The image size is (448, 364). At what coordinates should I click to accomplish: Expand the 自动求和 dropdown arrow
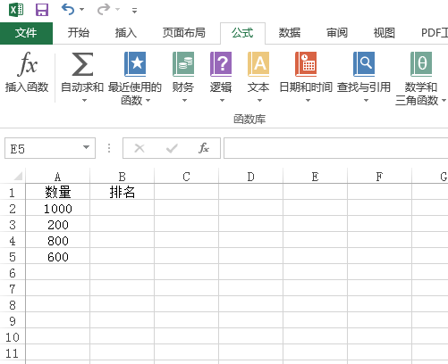pyautogui.click(x=84, y=101)
